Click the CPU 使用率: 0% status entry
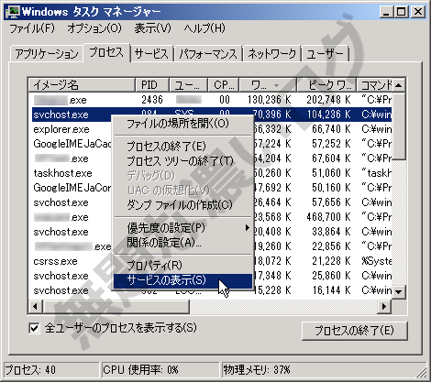Image resolution: width=431 pixels, height=382 pixels. (160, 370)
